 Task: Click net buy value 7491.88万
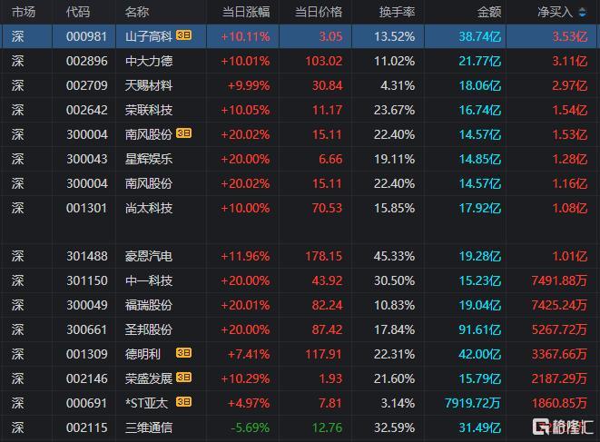point(559,280)
